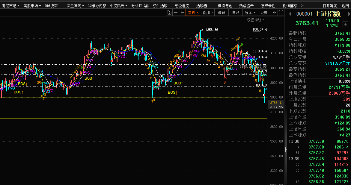Click 外盘总量 value 23063万手
This screenshot has width=351, height=185.
pos(339,93)
